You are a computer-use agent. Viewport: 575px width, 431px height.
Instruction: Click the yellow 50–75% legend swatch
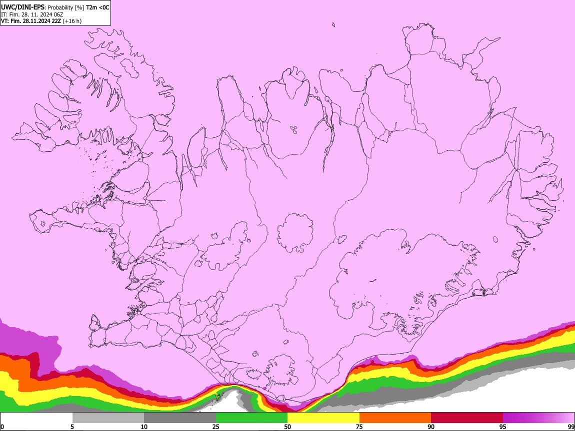point(323,418)
